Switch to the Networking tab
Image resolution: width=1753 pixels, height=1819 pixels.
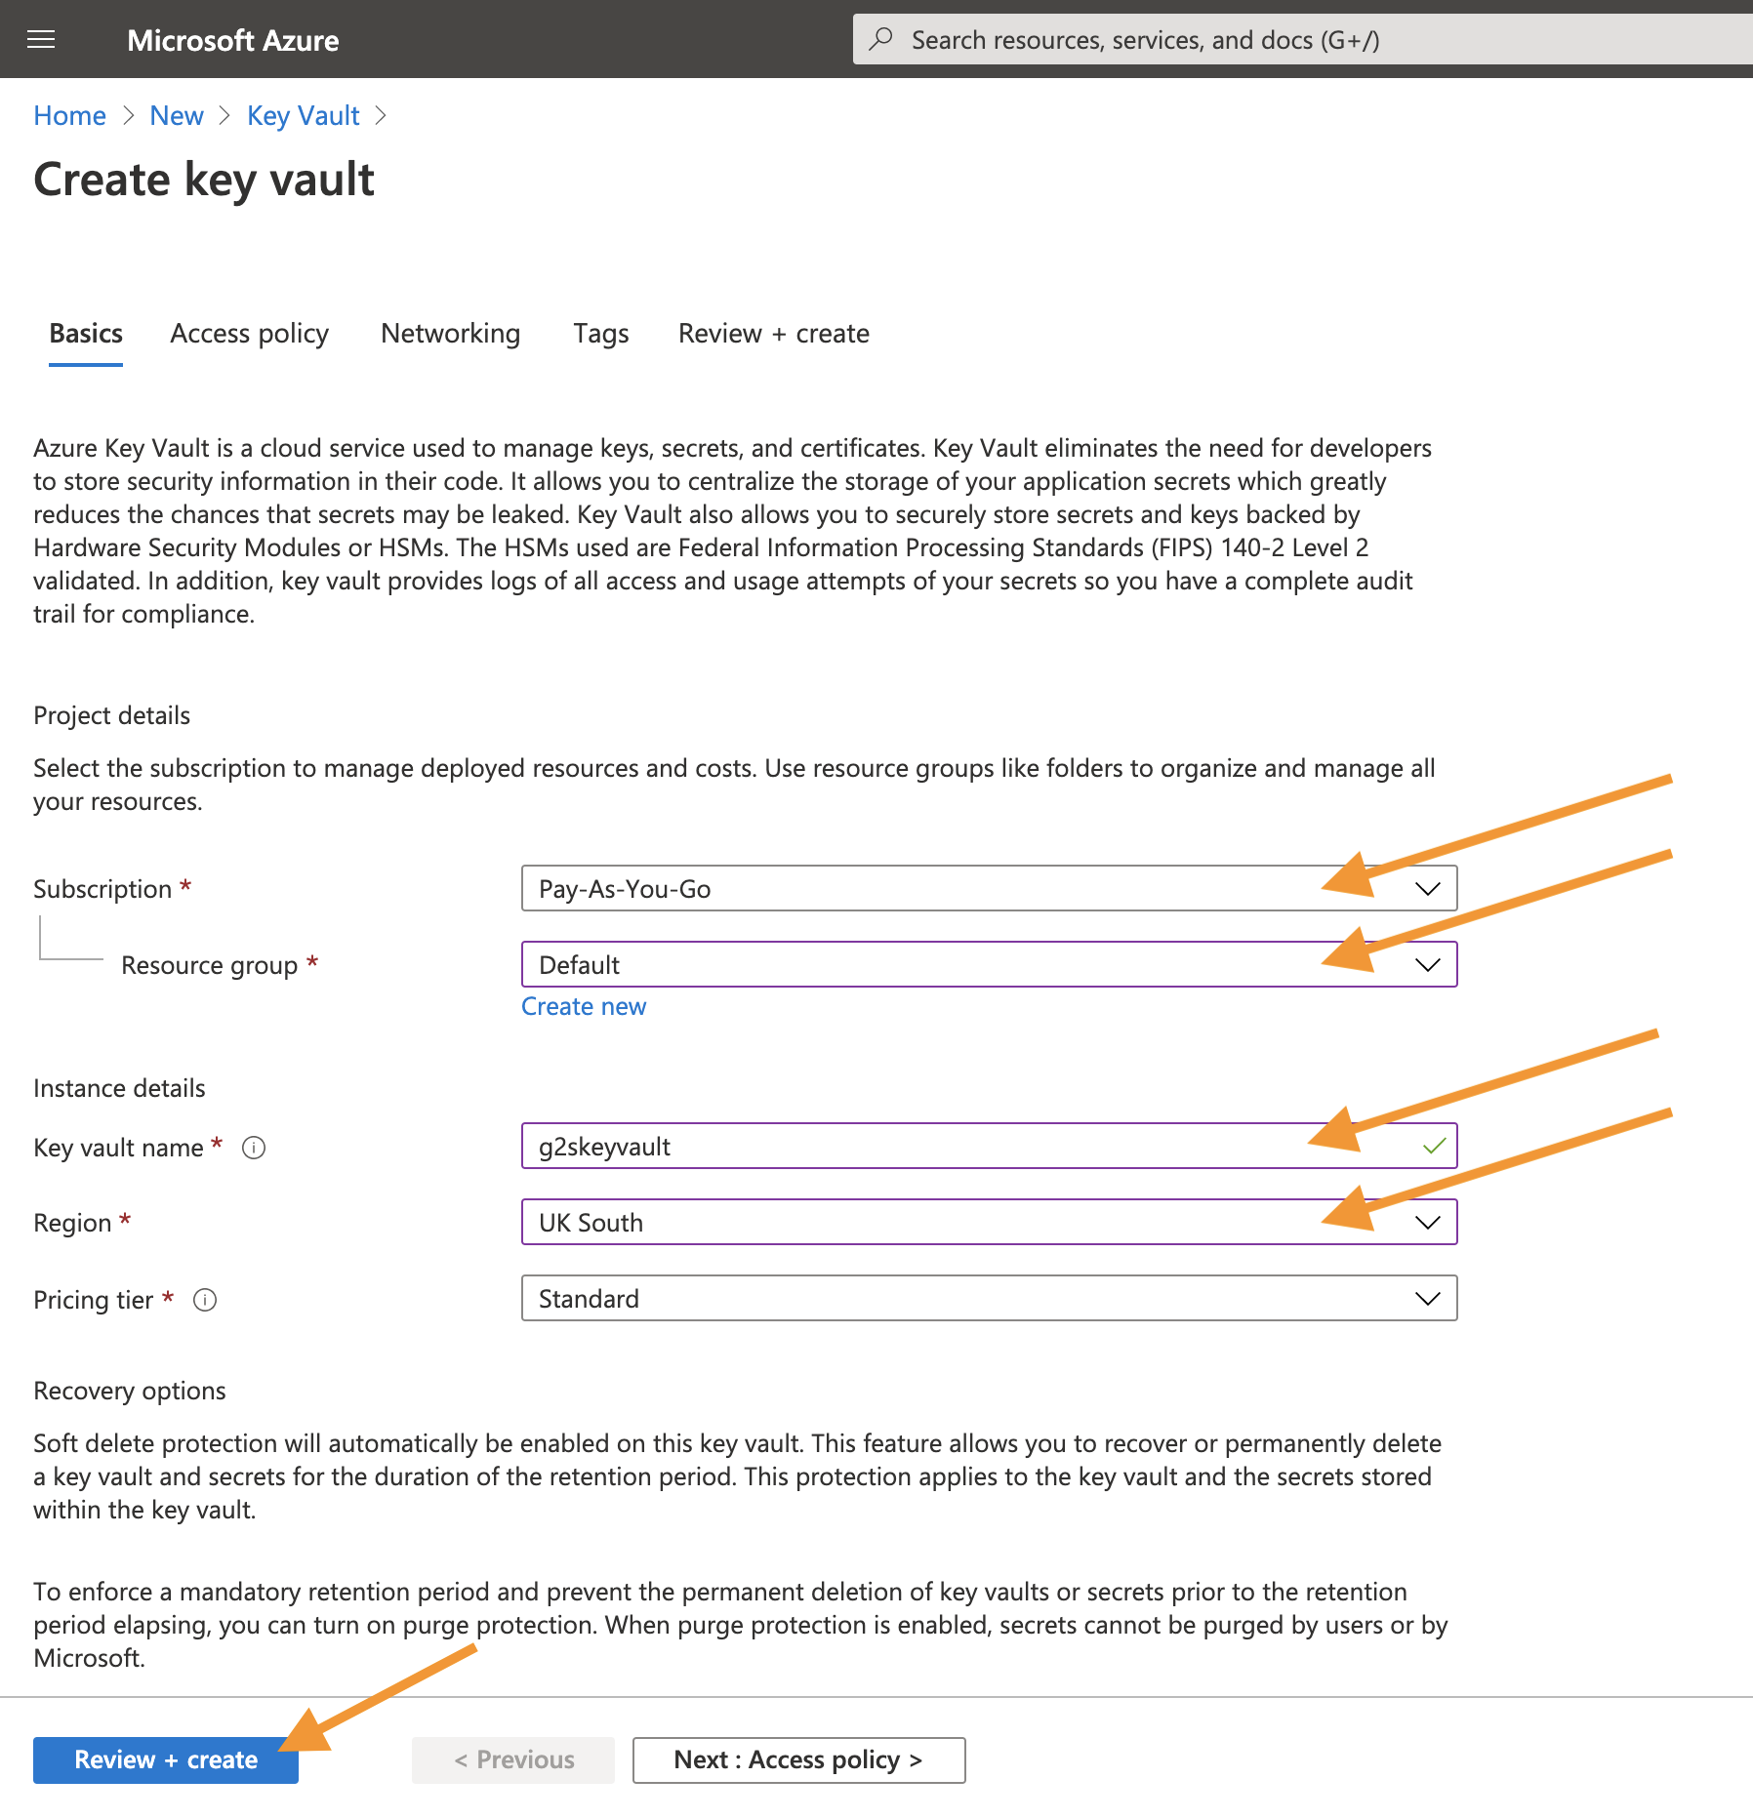(x=451, y=334)
